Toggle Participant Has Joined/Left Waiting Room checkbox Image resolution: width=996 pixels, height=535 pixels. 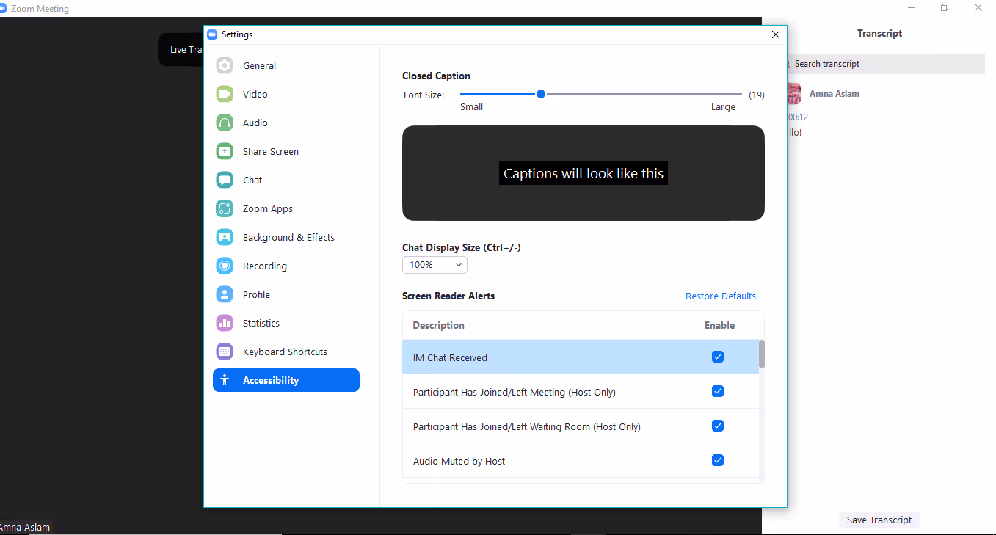(x=718, y=426)
